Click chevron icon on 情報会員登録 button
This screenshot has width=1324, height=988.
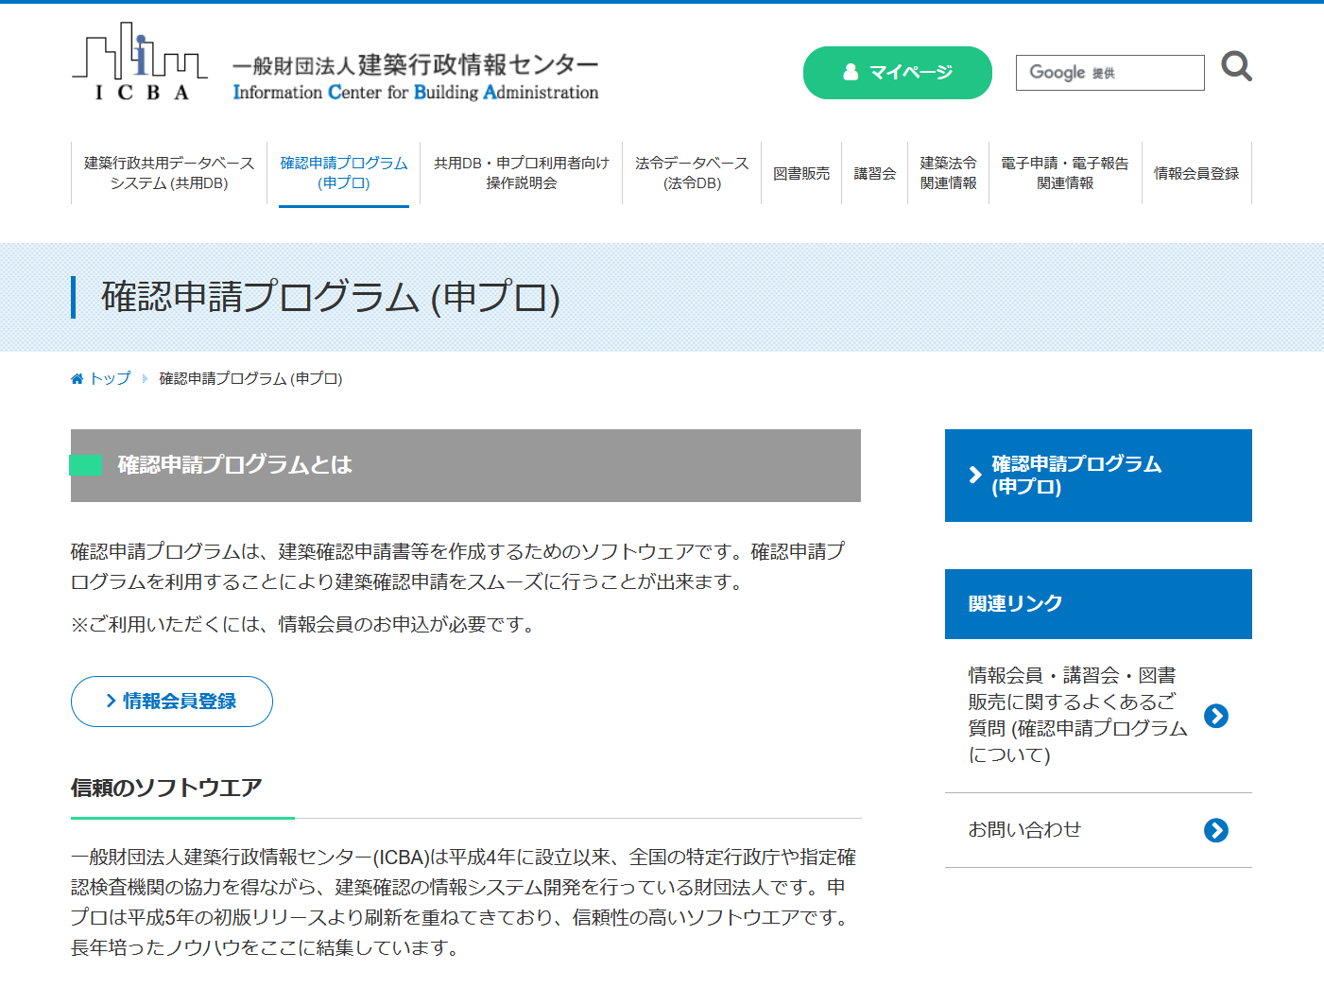111,702
